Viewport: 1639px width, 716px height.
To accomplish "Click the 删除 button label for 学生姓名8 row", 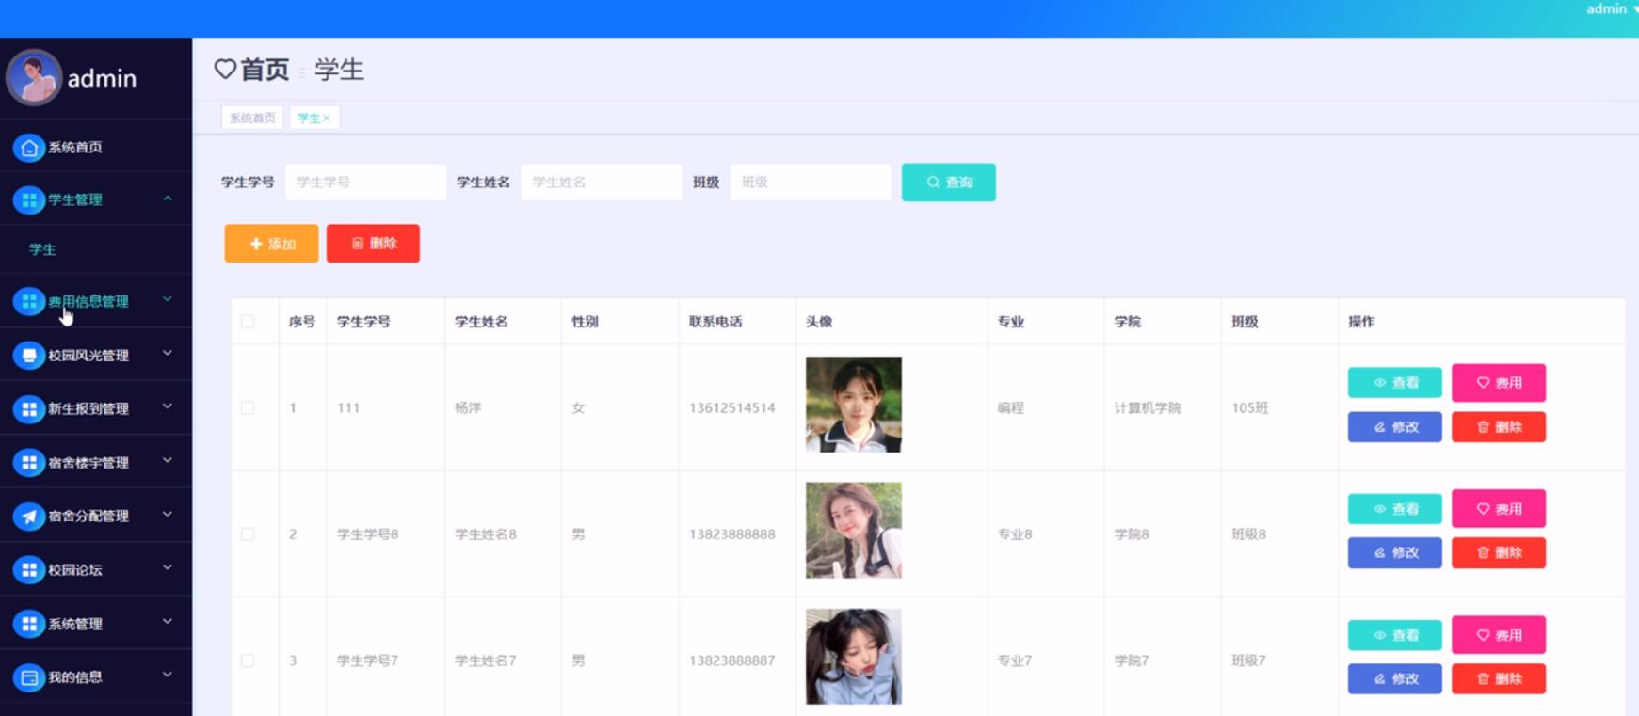I will pyautogui.click(x=1509, y=553).
